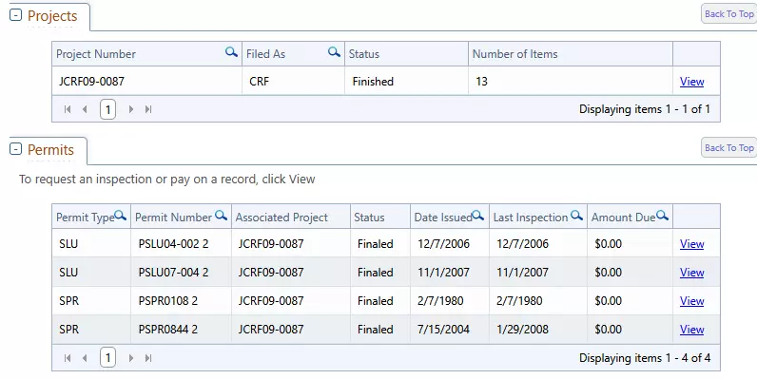Select the Projects tab heading

point(52,16)
